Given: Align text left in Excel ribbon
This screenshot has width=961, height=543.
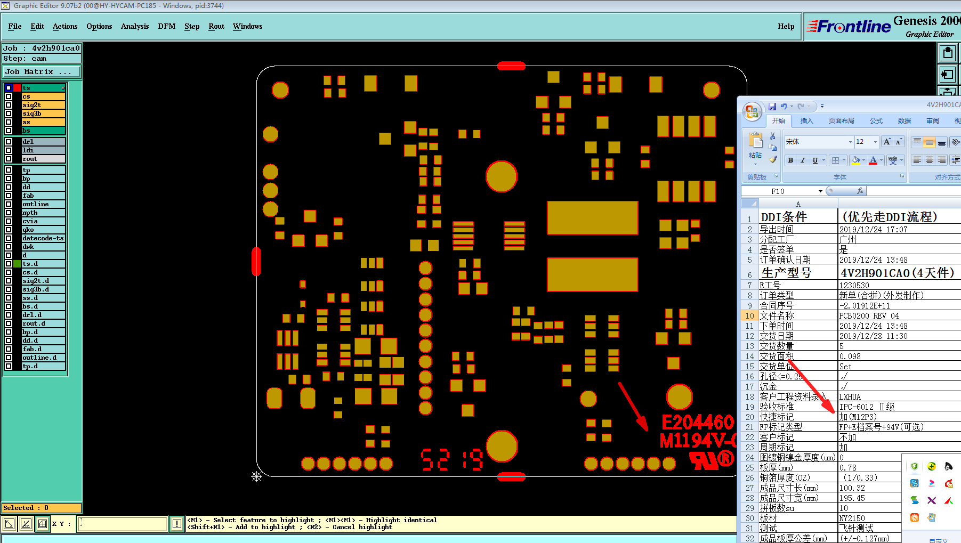Looking at the screenshot, I should tap(917, 160).
